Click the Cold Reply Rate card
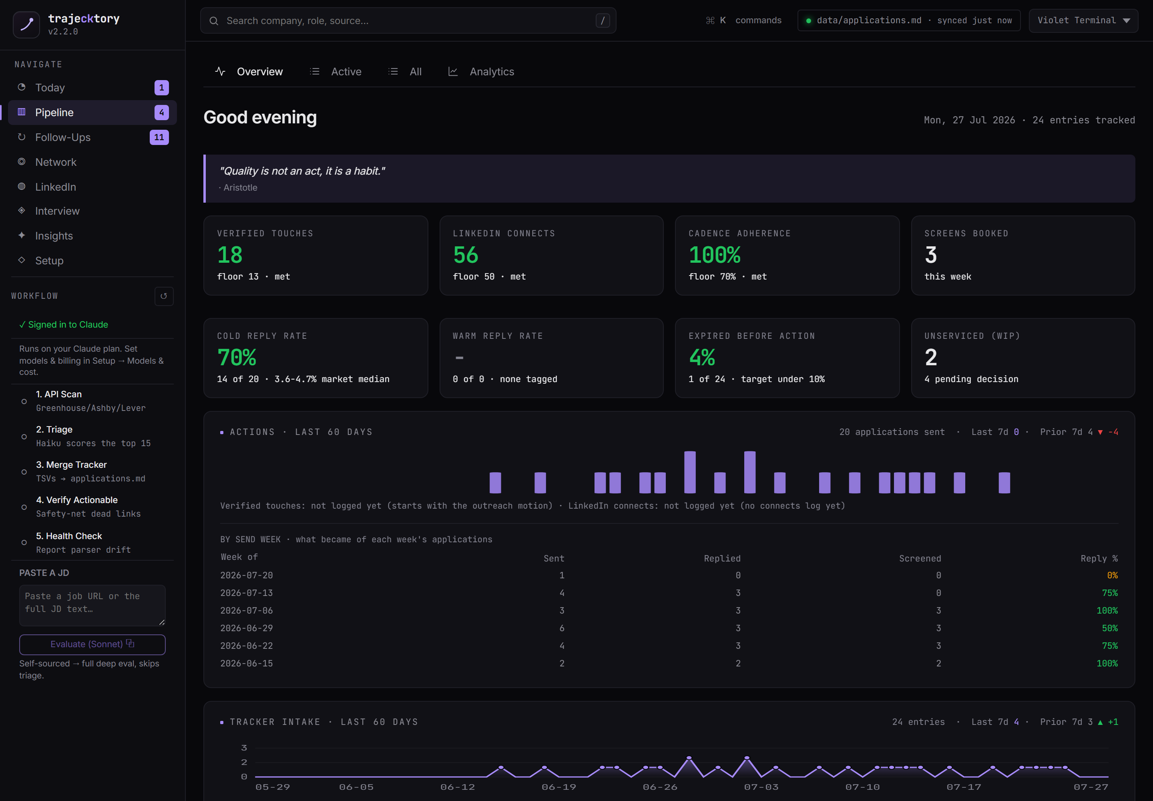The image size is (1153, 801). point(315,358)
